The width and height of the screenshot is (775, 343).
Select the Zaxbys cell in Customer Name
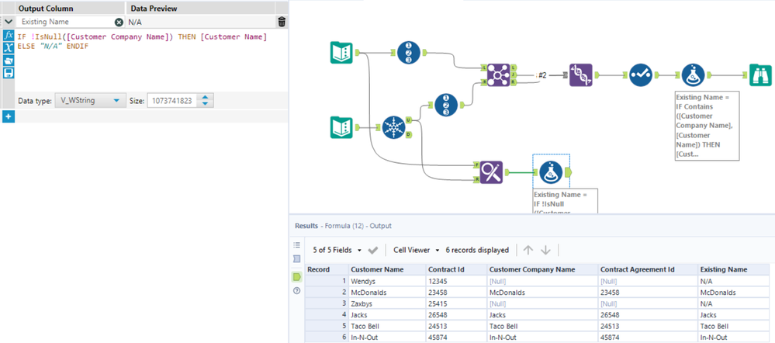pos(387,303)
